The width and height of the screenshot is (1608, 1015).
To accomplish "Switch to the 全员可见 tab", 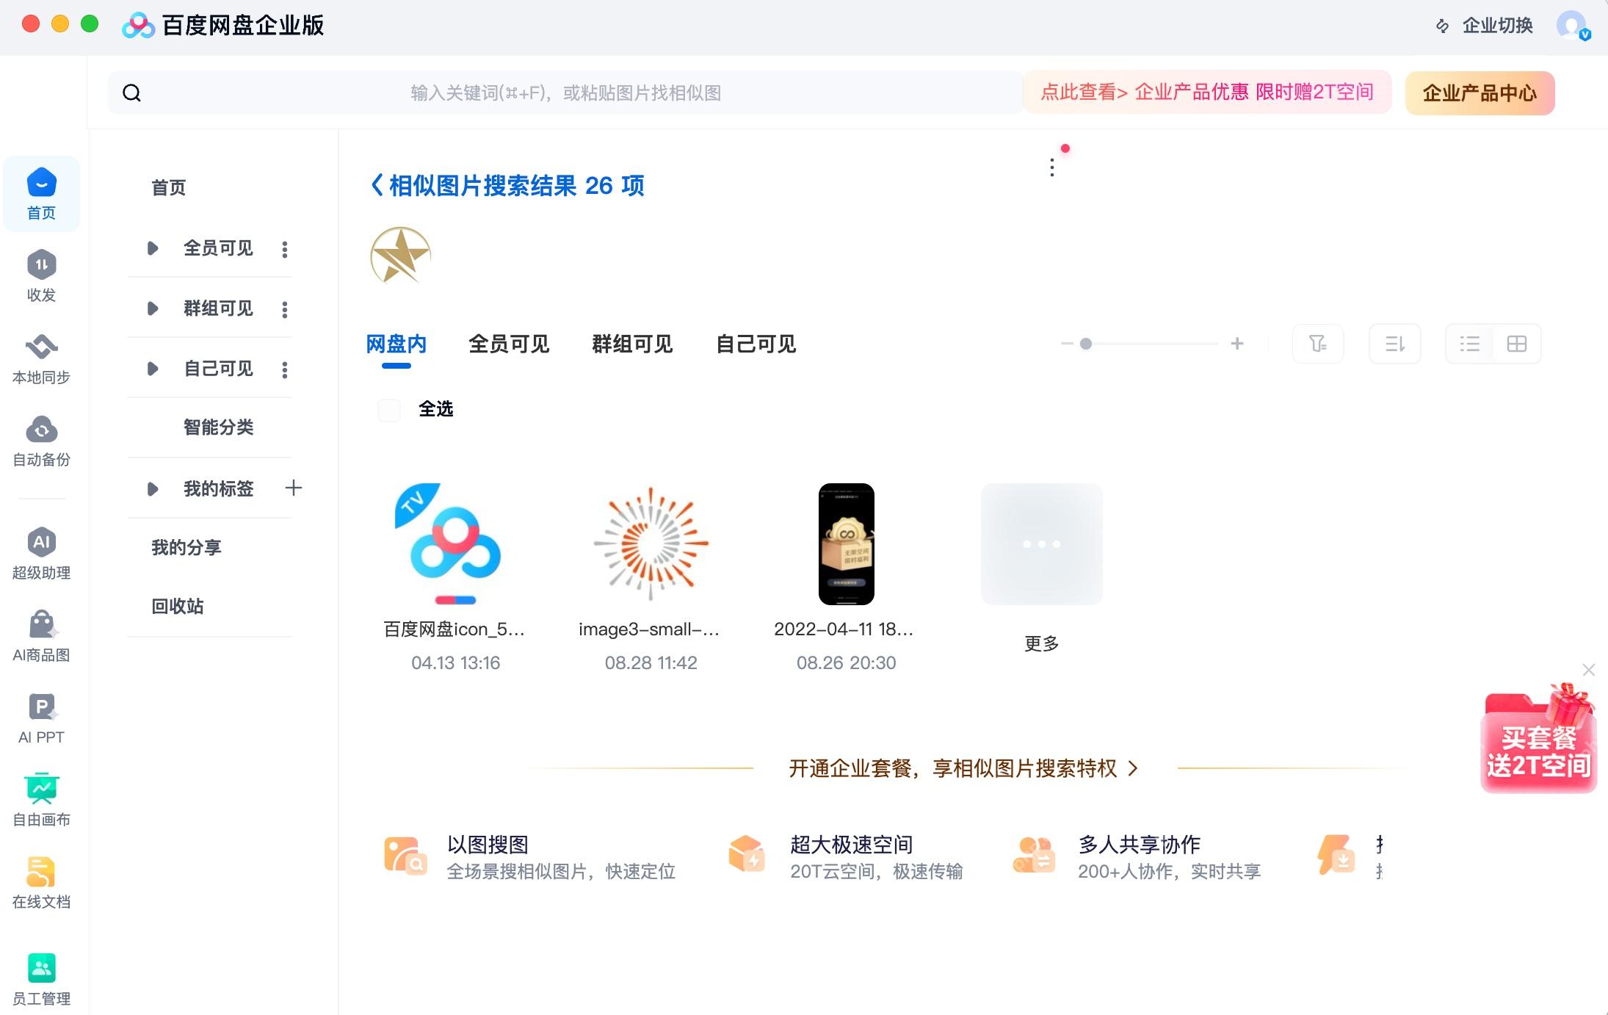I will tap(509, 344).
